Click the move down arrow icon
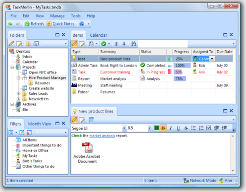 click(124, 44)
